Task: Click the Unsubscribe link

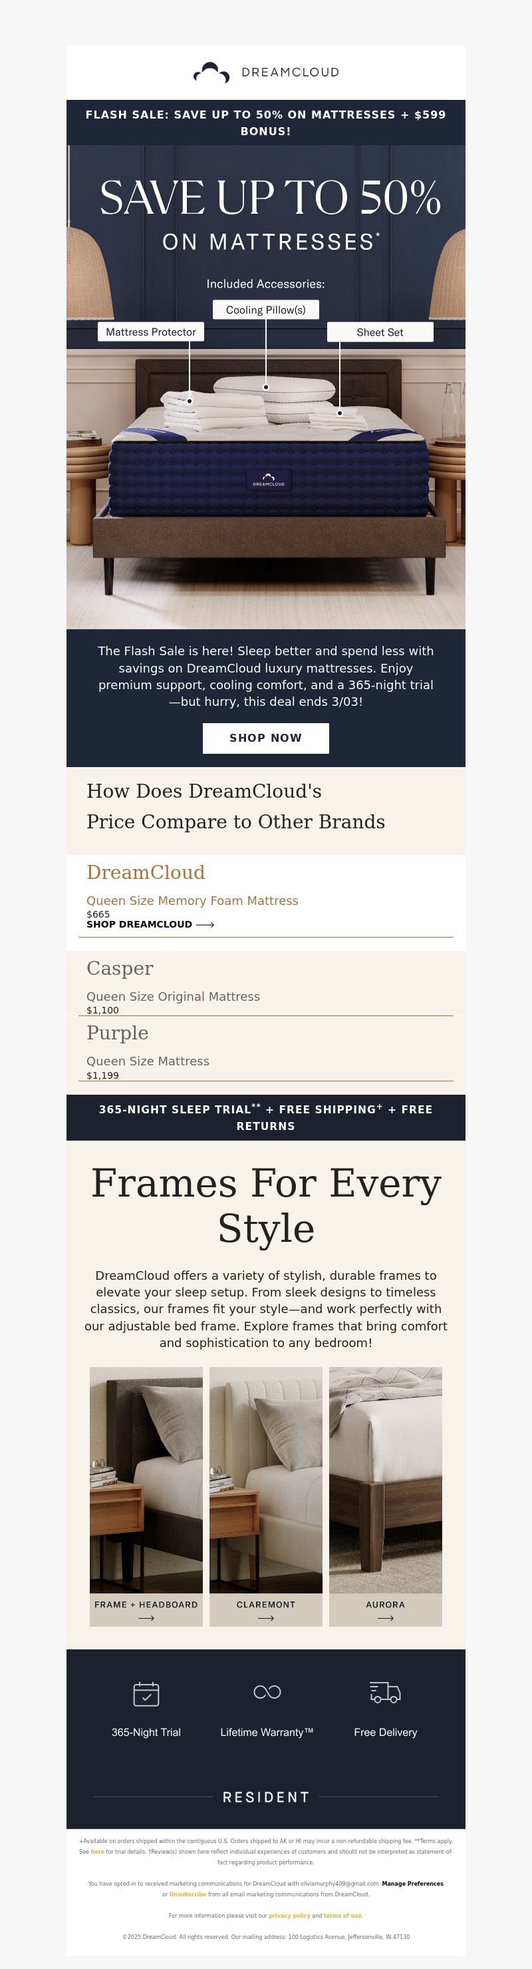Action: click(x=188, y=1894)
